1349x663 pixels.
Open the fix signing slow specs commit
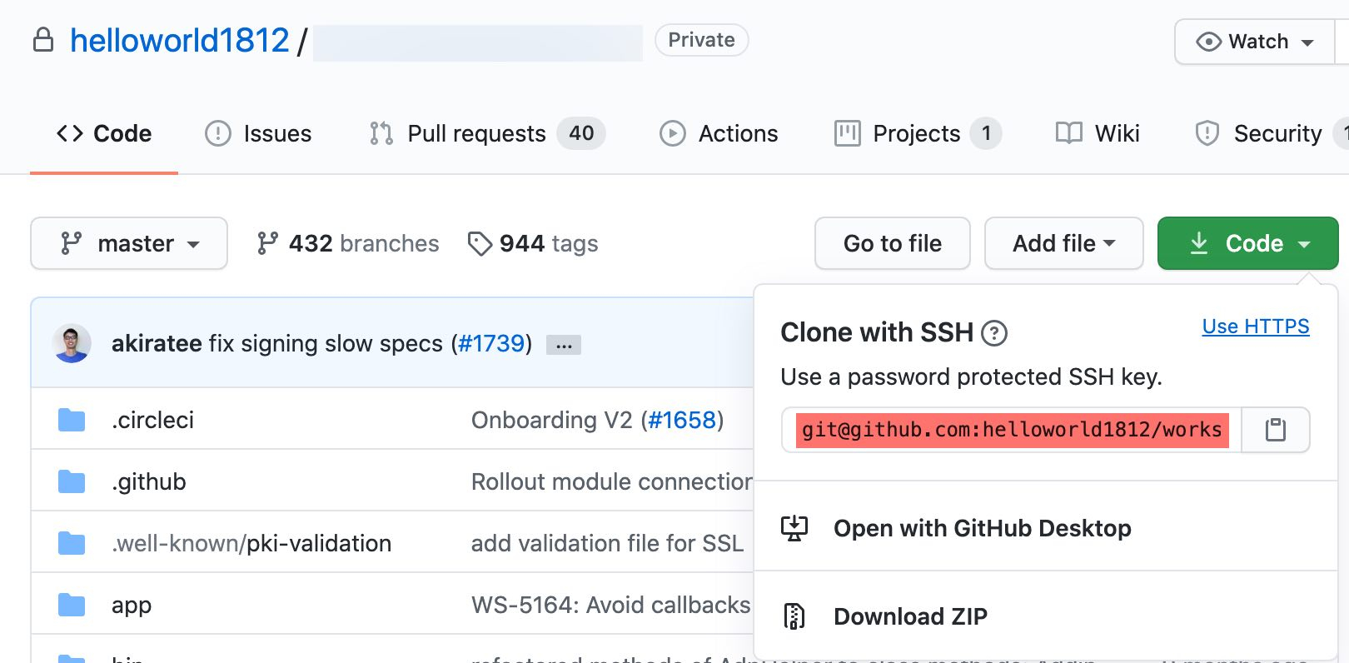pyautogui.click(x=326, y=343)
